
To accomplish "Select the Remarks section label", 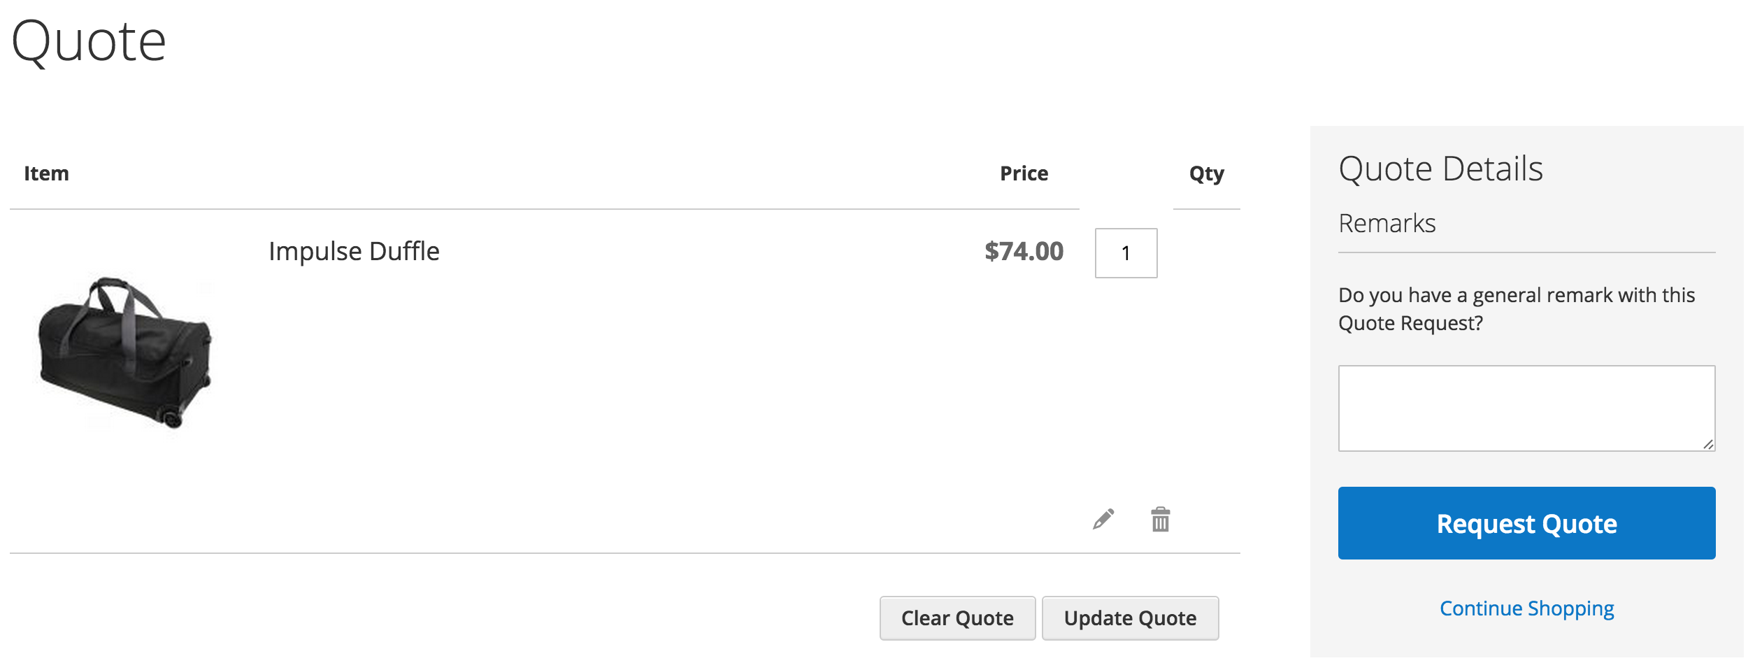I will click(1387, 224).
